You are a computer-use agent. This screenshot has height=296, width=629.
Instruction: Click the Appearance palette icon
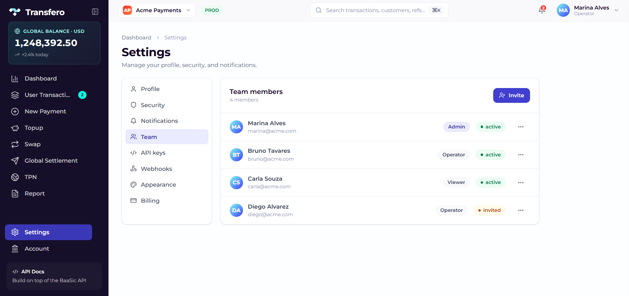(x=133, y=185)
